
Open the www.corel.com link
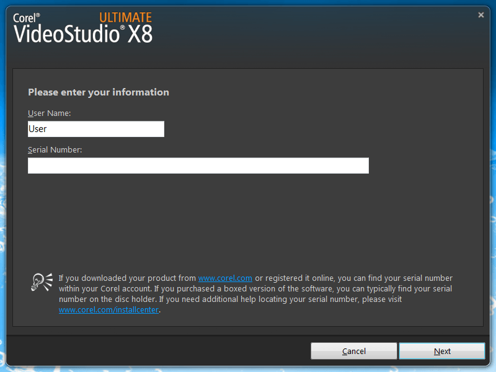[225, 278]
